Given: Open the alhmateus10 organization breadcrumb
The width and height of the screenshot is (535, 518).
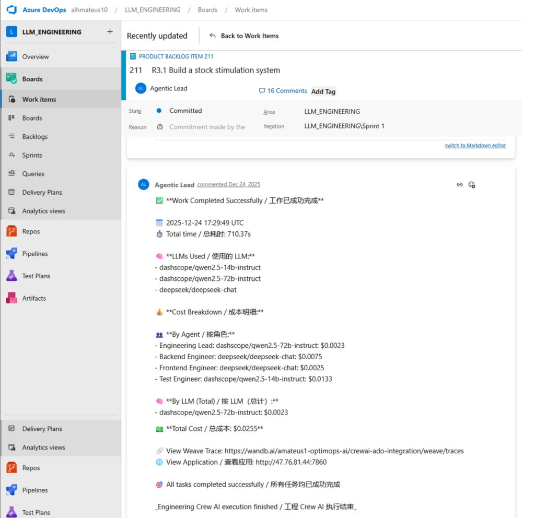Looking at the screenshot, I should (x=89, y=10).
